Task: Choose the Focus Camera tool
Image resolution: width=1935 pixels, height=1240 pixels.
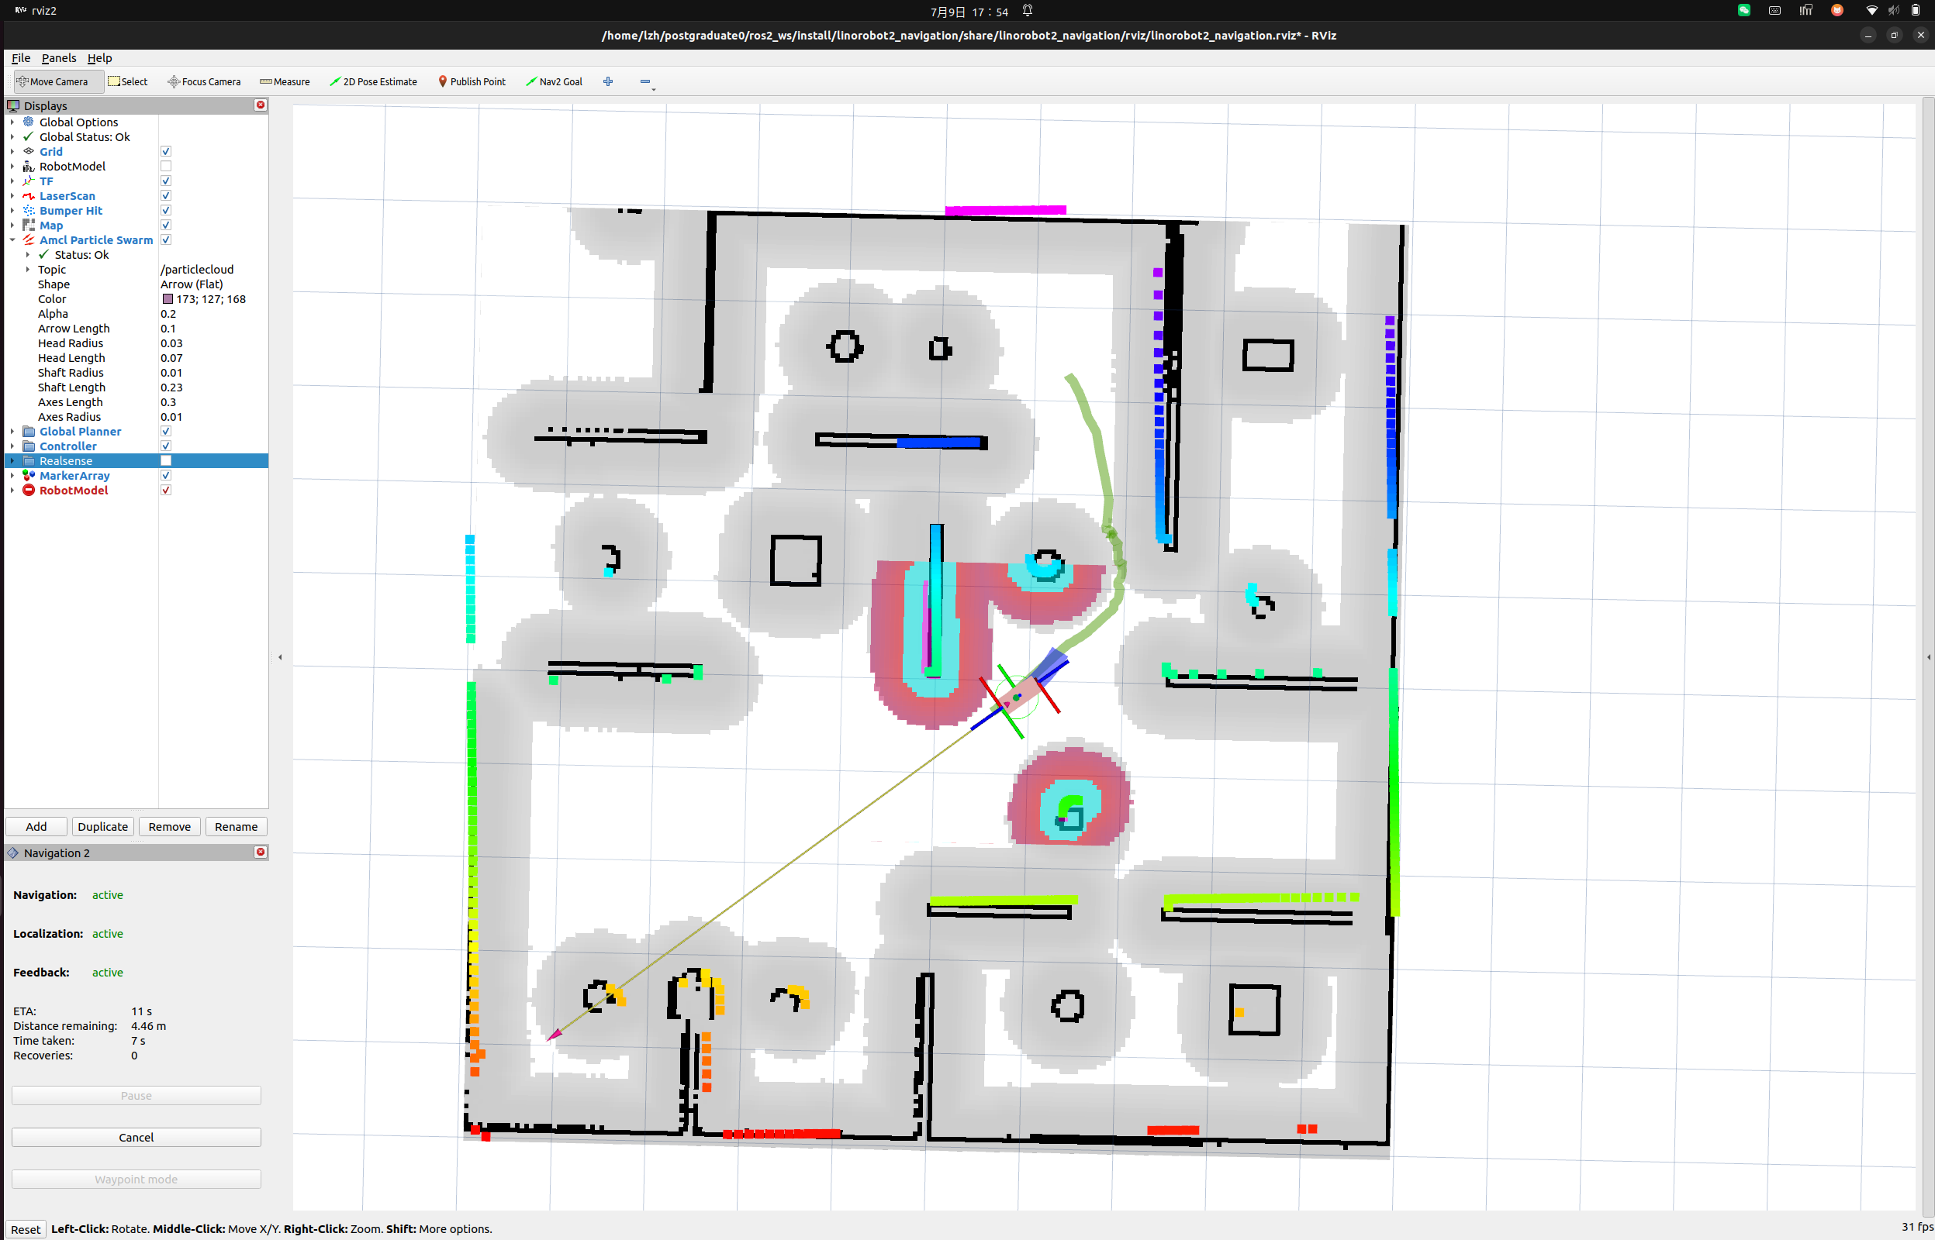Action: [204, 81]
